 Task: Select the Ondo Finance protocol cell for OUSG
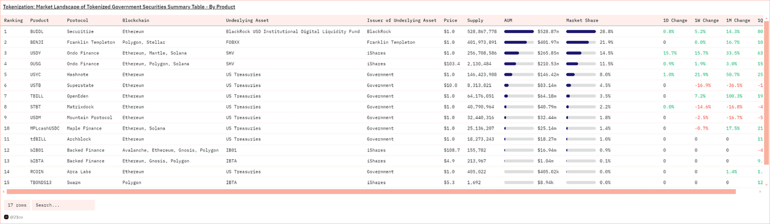click(83, 64)
